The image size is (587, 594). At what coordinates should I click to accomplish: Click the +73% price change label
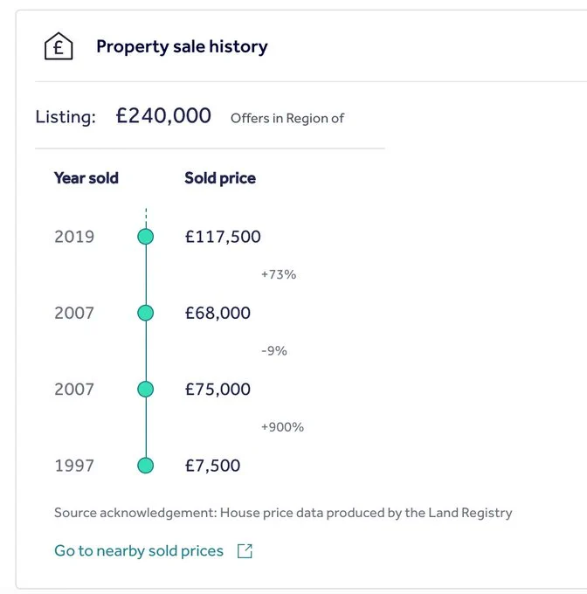(279, 274)
